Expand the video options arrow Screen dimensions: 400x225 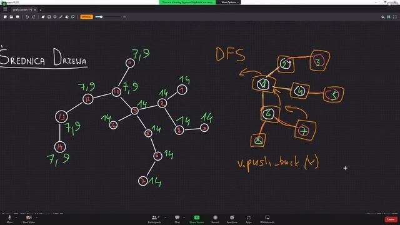pyautogui.click(x=37, y=217)
